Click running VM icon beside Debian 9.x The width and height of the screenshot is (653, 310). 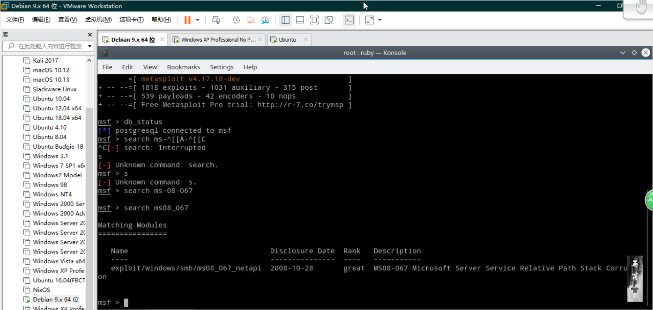coord(27,299)
